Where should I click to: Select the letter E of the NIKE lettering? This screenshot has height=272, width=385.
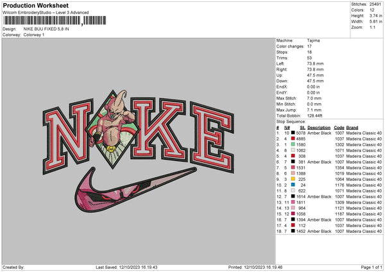coord(212,137)
